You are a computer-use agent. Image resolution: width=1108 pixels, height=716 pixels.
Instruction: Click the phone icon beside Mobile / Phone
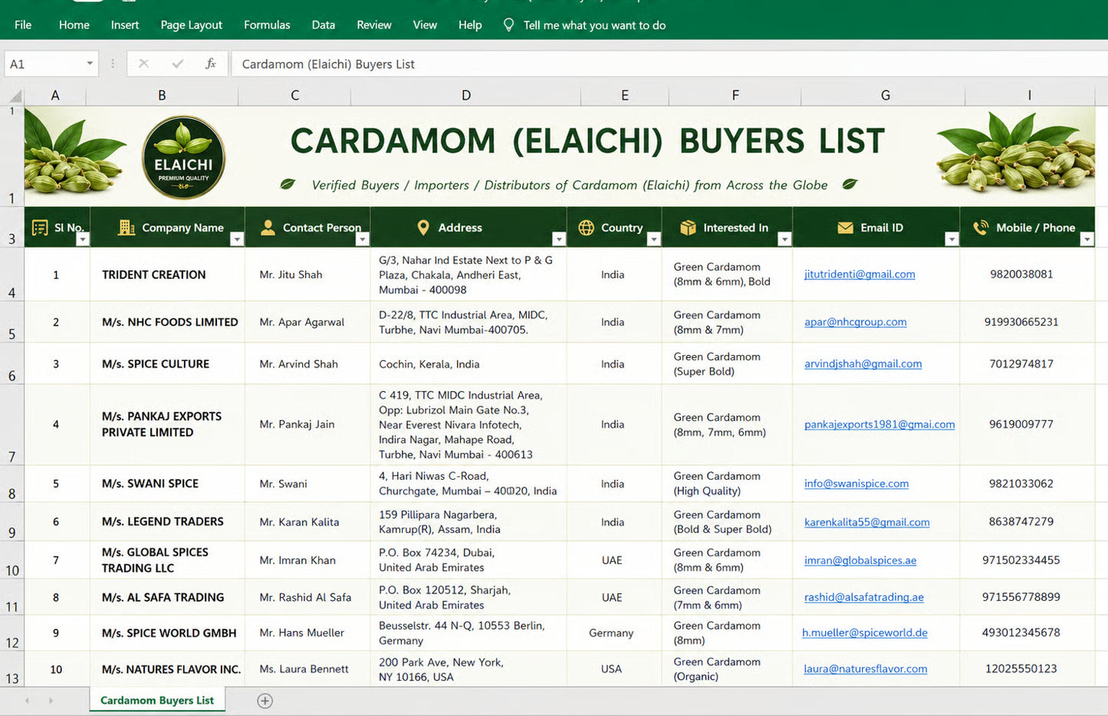click(981, 228)
